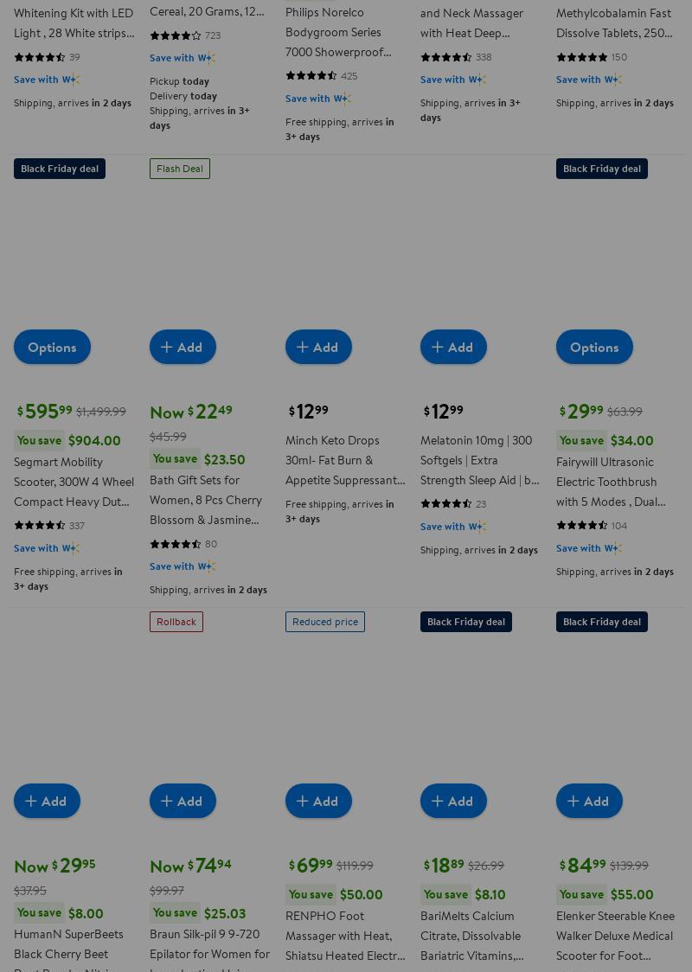Screen dimensions: 692x972
Task: Click star rating with 104 reviews
Action: [x=582, y=526]
